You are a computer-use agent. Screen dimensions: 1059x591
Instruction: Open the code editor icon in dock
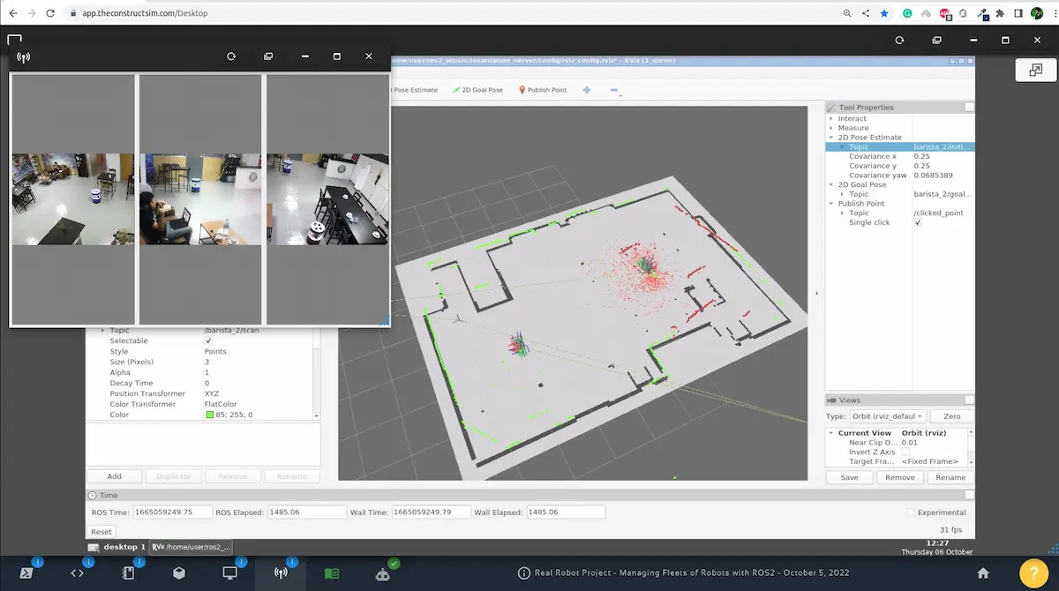tap(78, 572)
